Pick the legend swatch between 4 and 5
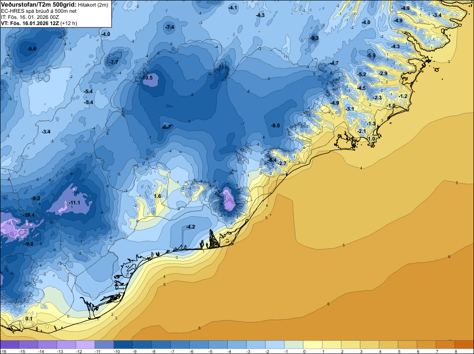 [389, 345]
